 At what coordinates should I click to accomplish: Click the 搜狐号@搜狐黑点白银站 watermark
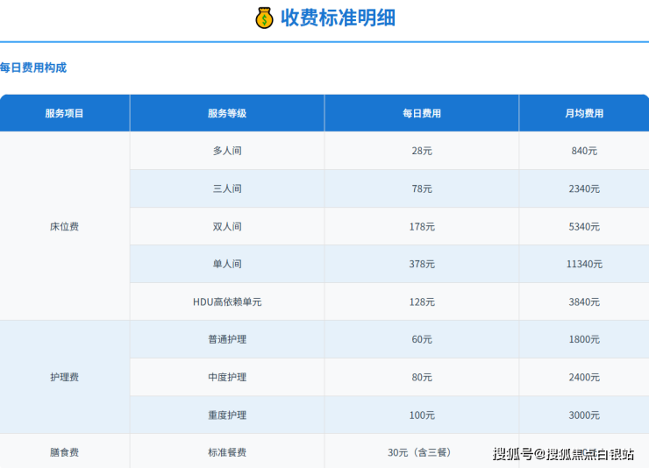pyautogui.click(x=564, y=453)
